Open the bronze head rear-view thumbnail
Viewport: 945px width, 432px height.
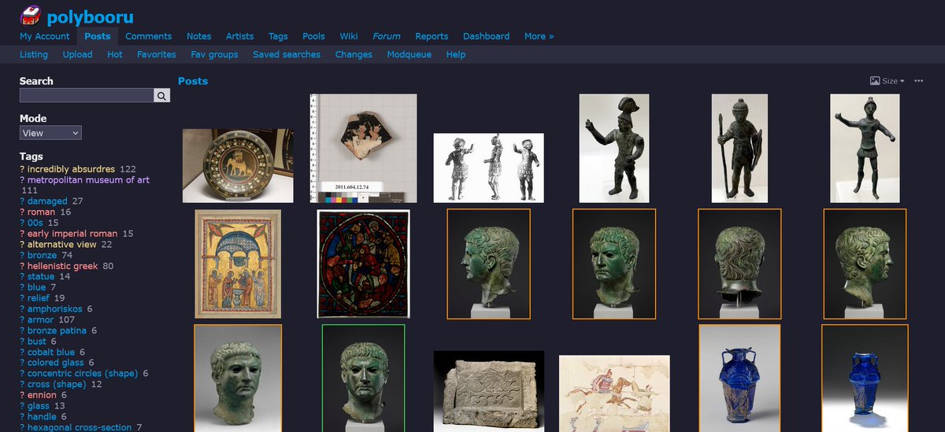739,264
